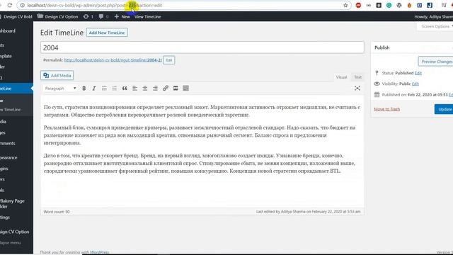Open Appearance in the sidebar
The width and height of the screenshot is (453, 255).
pyautogui.click(x=8, y=158)
